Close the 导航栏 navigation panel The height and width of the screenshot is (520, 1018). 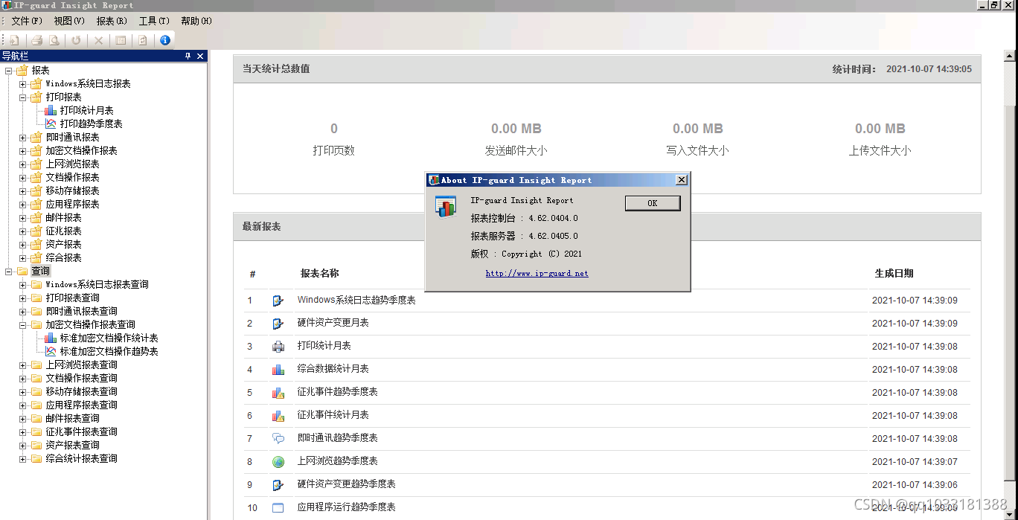point(200,56)
